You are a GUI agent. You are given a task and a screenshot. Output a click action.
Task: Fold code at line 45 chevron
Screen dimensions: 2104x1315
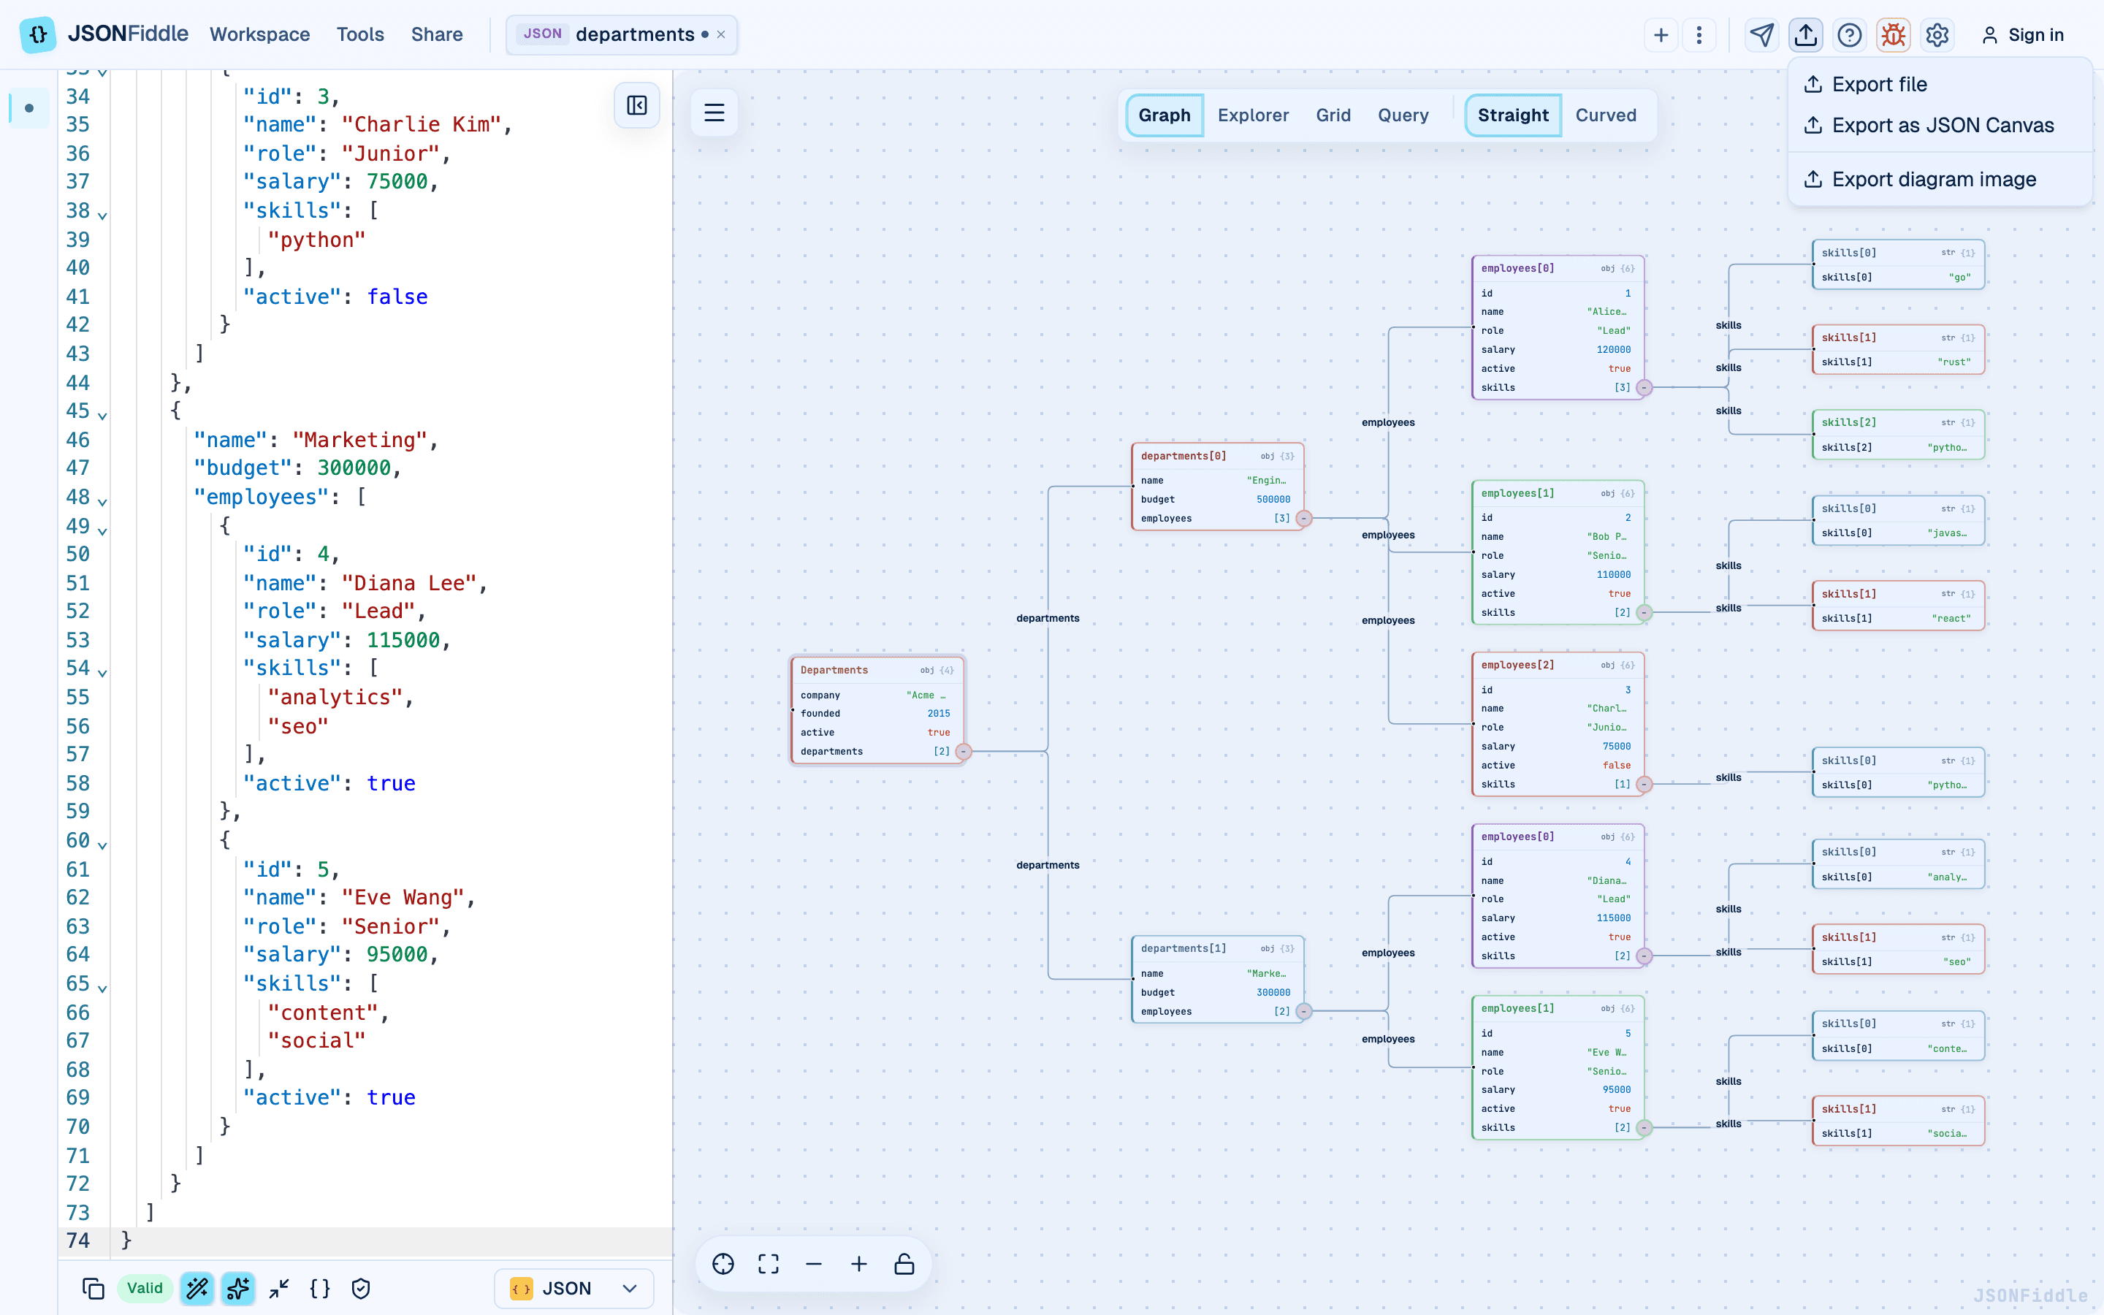tap(102, 415)
